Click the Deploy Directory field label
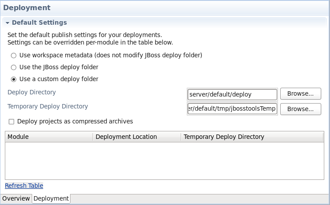This screenshot has width=330, height=205. (x=32, y=92)
